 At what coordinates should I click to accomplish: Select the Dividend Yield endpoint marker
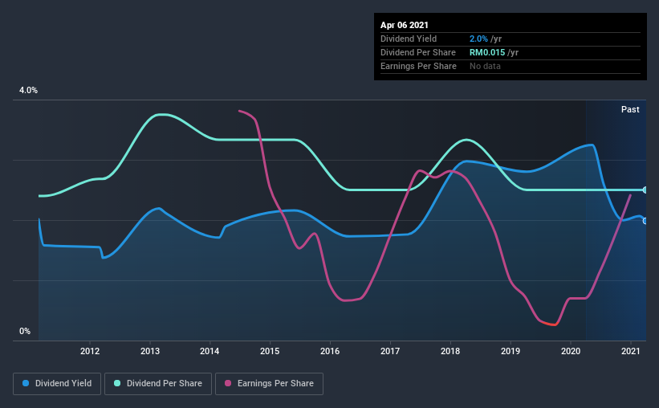coord(645,221)
